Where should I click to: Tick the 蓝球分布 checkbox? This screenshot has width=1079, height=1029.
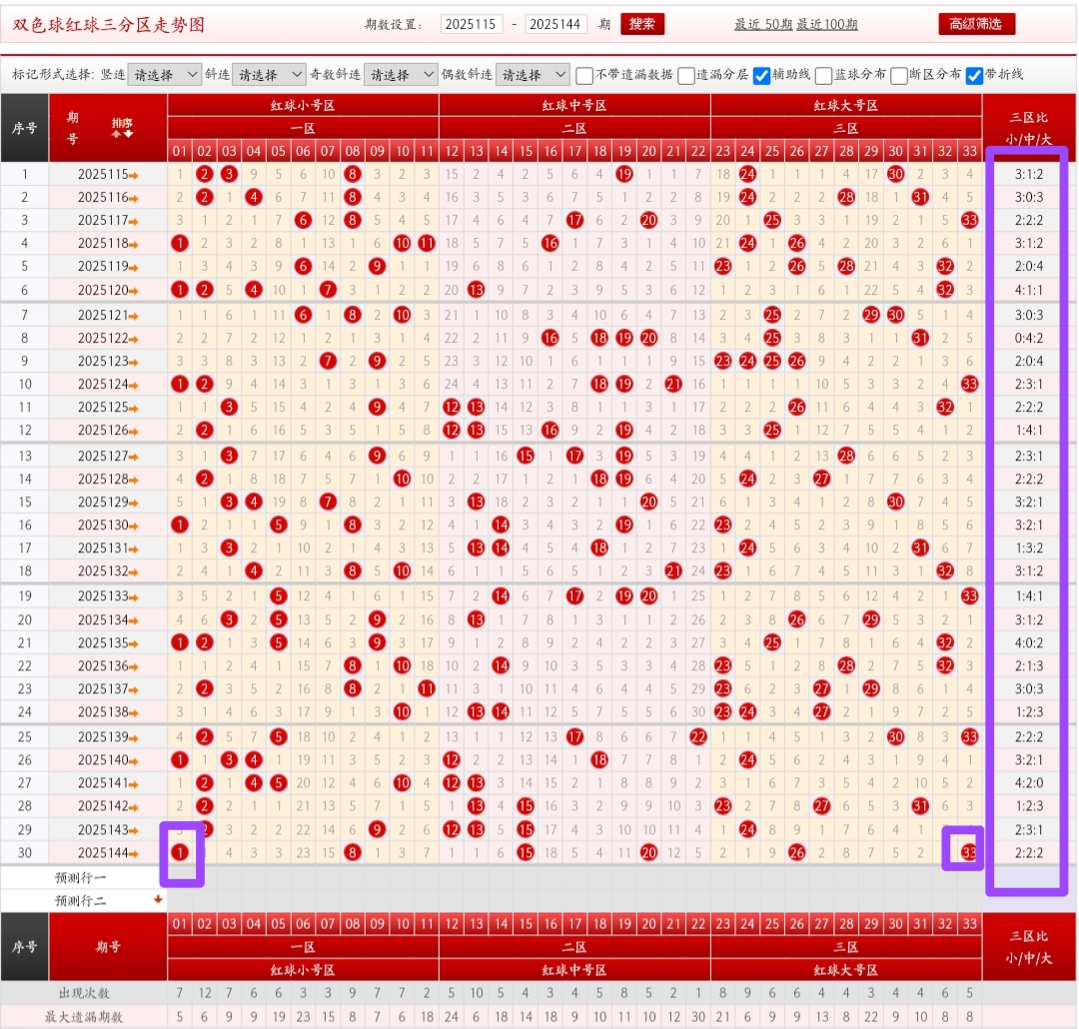[x=823, y=75]
